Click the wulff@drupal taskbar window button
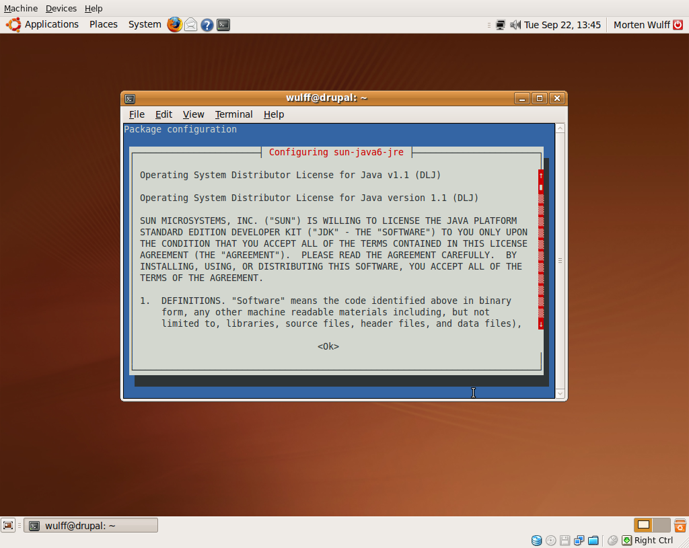 tap(91, 525)
